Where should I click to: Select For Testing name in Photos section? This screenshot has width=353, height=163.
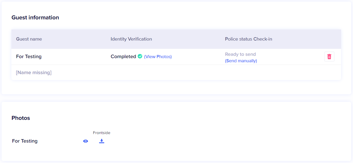(x=25, y=141)
